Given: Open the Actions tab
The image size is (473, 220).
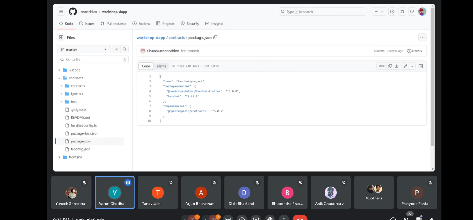Looking at the screenshot, I should (x=141, y=24).
